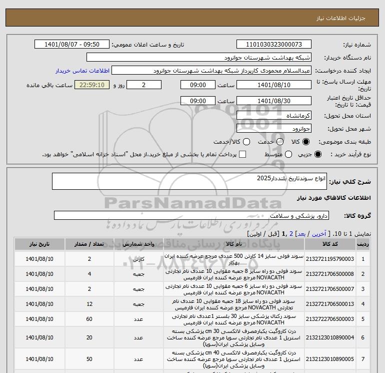The image size is (385, 373).
Task: Click the remaining days field showing 2
Action: pos(144,85)
